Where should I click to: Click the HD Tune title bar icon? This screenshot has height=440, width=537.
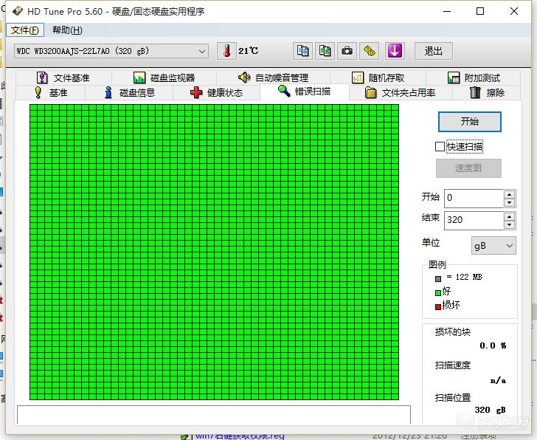(x=18, y=11)
